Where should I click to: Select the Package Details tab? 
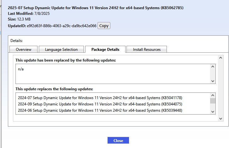coord(105,49)
